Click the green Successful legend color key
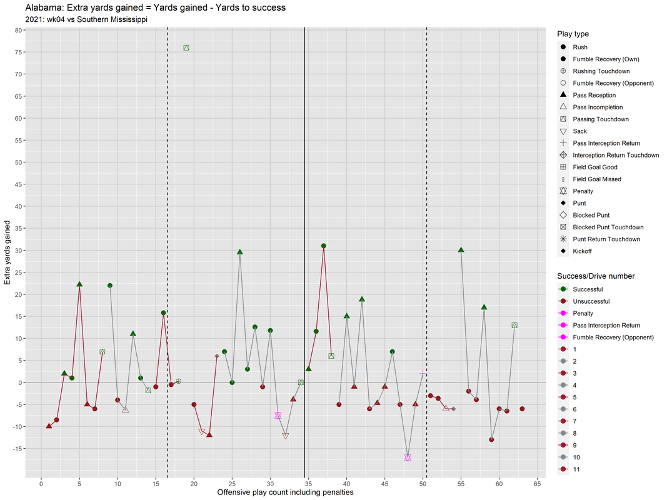Image resolution: width=667 pixels, height=500 pixels. pos(563,289)
